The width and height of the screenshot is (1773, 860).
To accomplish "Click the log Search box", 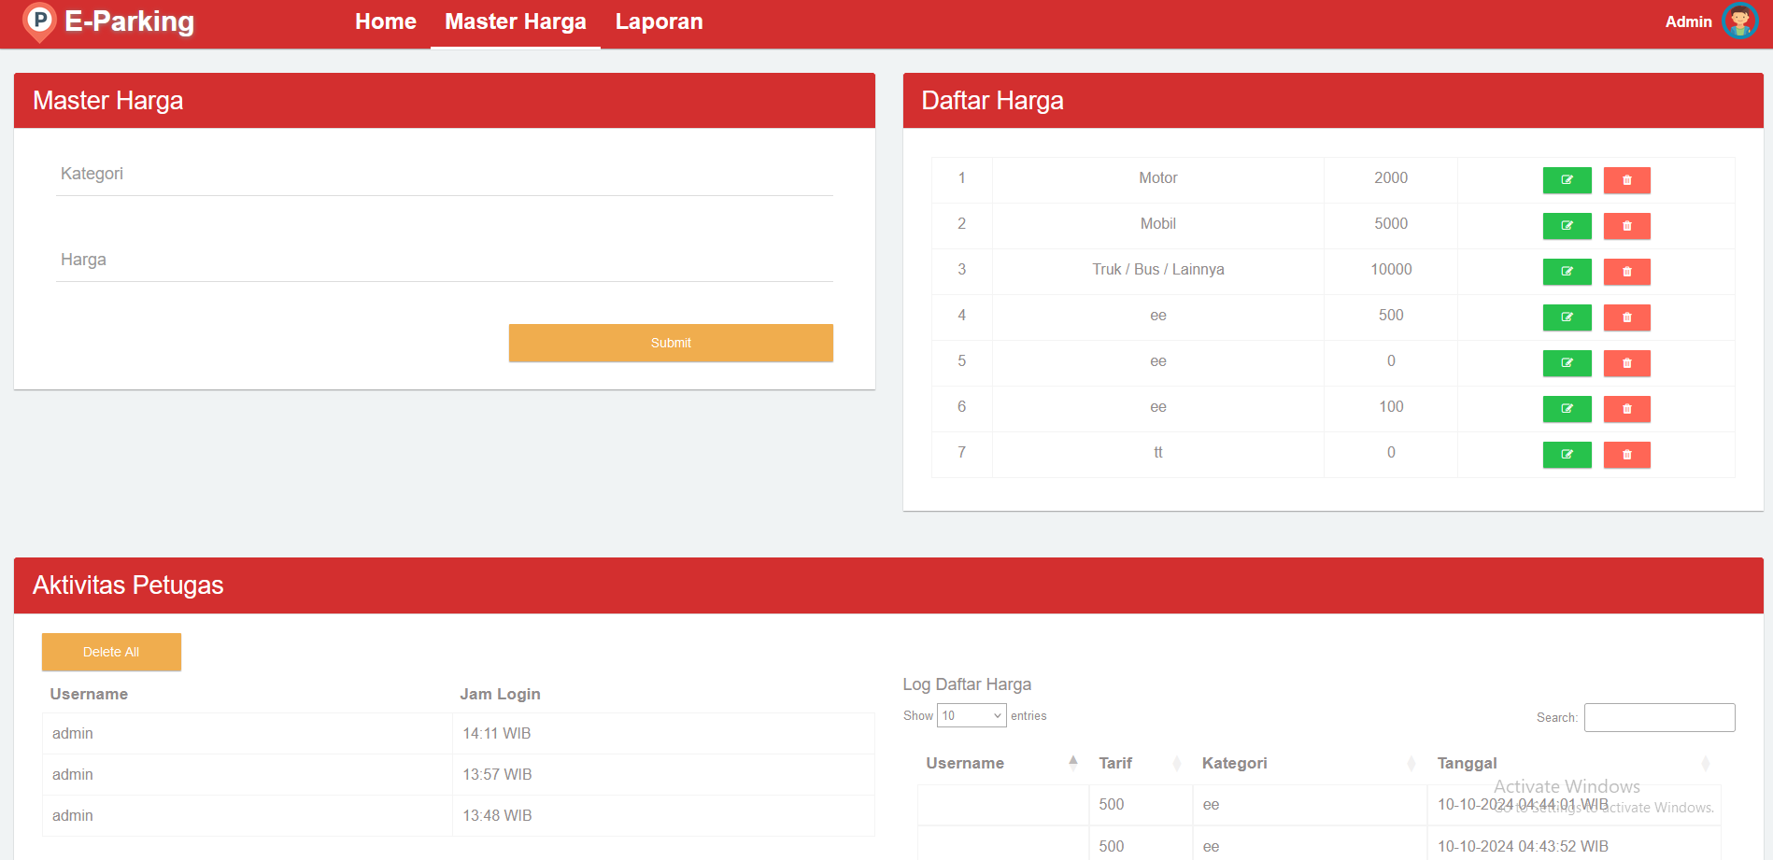I will (1659, 717).
